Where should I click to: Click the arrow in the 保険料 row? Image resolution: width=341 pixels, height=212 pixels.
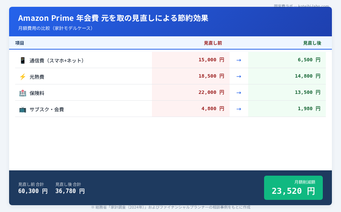click(x=239, y=92)
